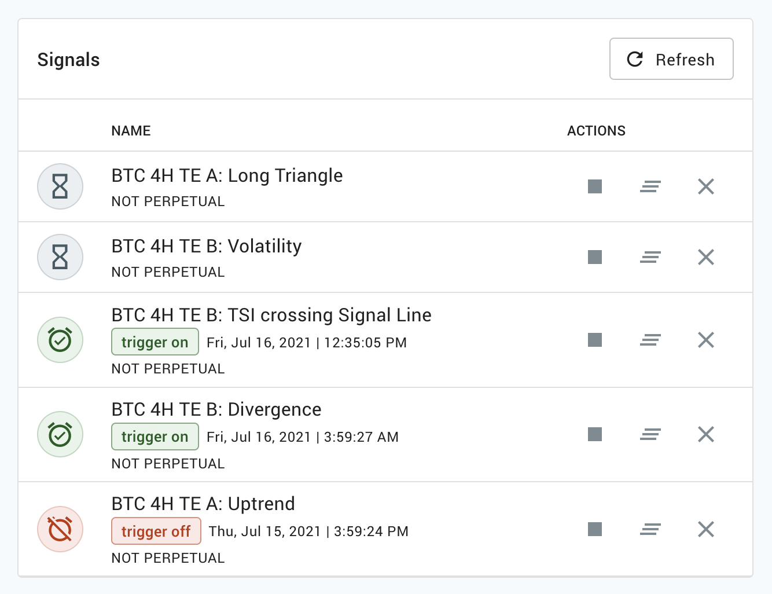The image size is (772, 594).
Task: Click the trigger on badge for TSI crossing
Action: pyautogui.click(x=155, y=342)
